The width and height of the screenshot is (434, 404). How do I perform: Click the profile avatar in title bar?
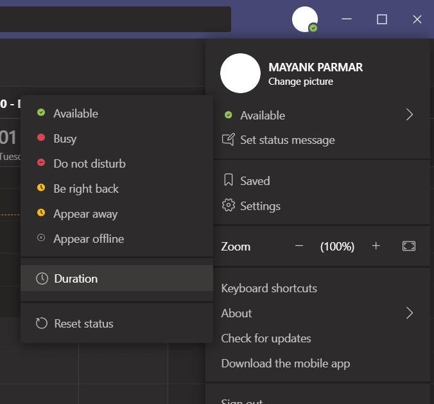[x=305, y=19]
